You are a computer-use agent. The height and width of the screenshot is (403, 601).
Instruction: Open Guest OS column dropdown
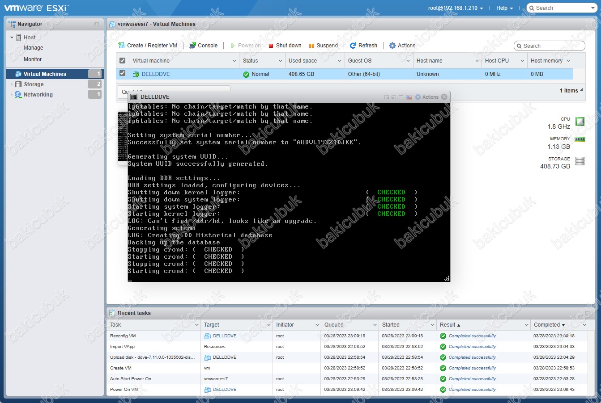pyautogui.click(x=409, y=61)
